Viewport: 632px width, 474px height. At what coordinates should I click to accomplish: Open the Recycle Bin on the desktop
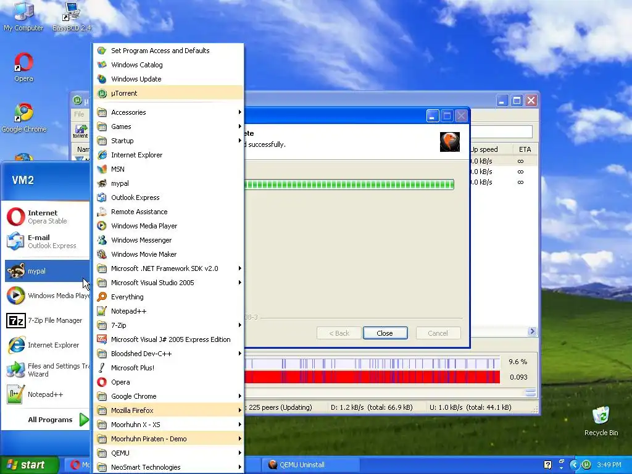[601, 421]
